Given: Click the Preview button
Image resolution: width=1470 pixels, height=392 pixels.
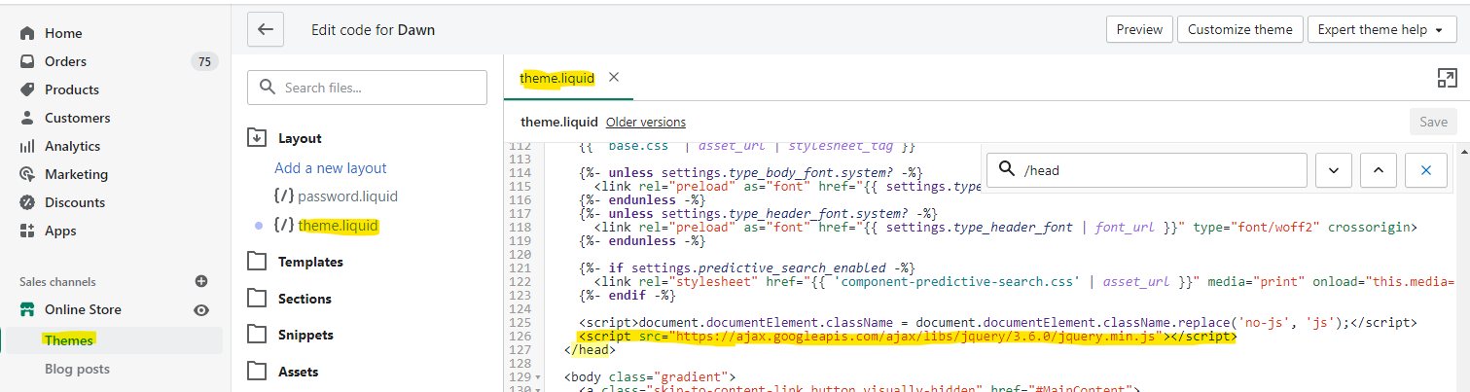Looking at the screenshot, I should (x=1139, y=29).
